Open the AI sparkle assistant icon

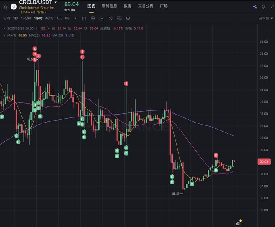[x=255, y=6]
